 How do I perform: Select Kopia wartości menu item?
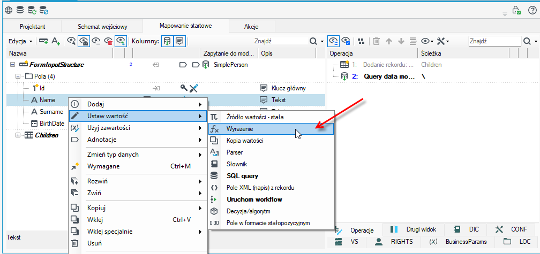coord(271,141)
